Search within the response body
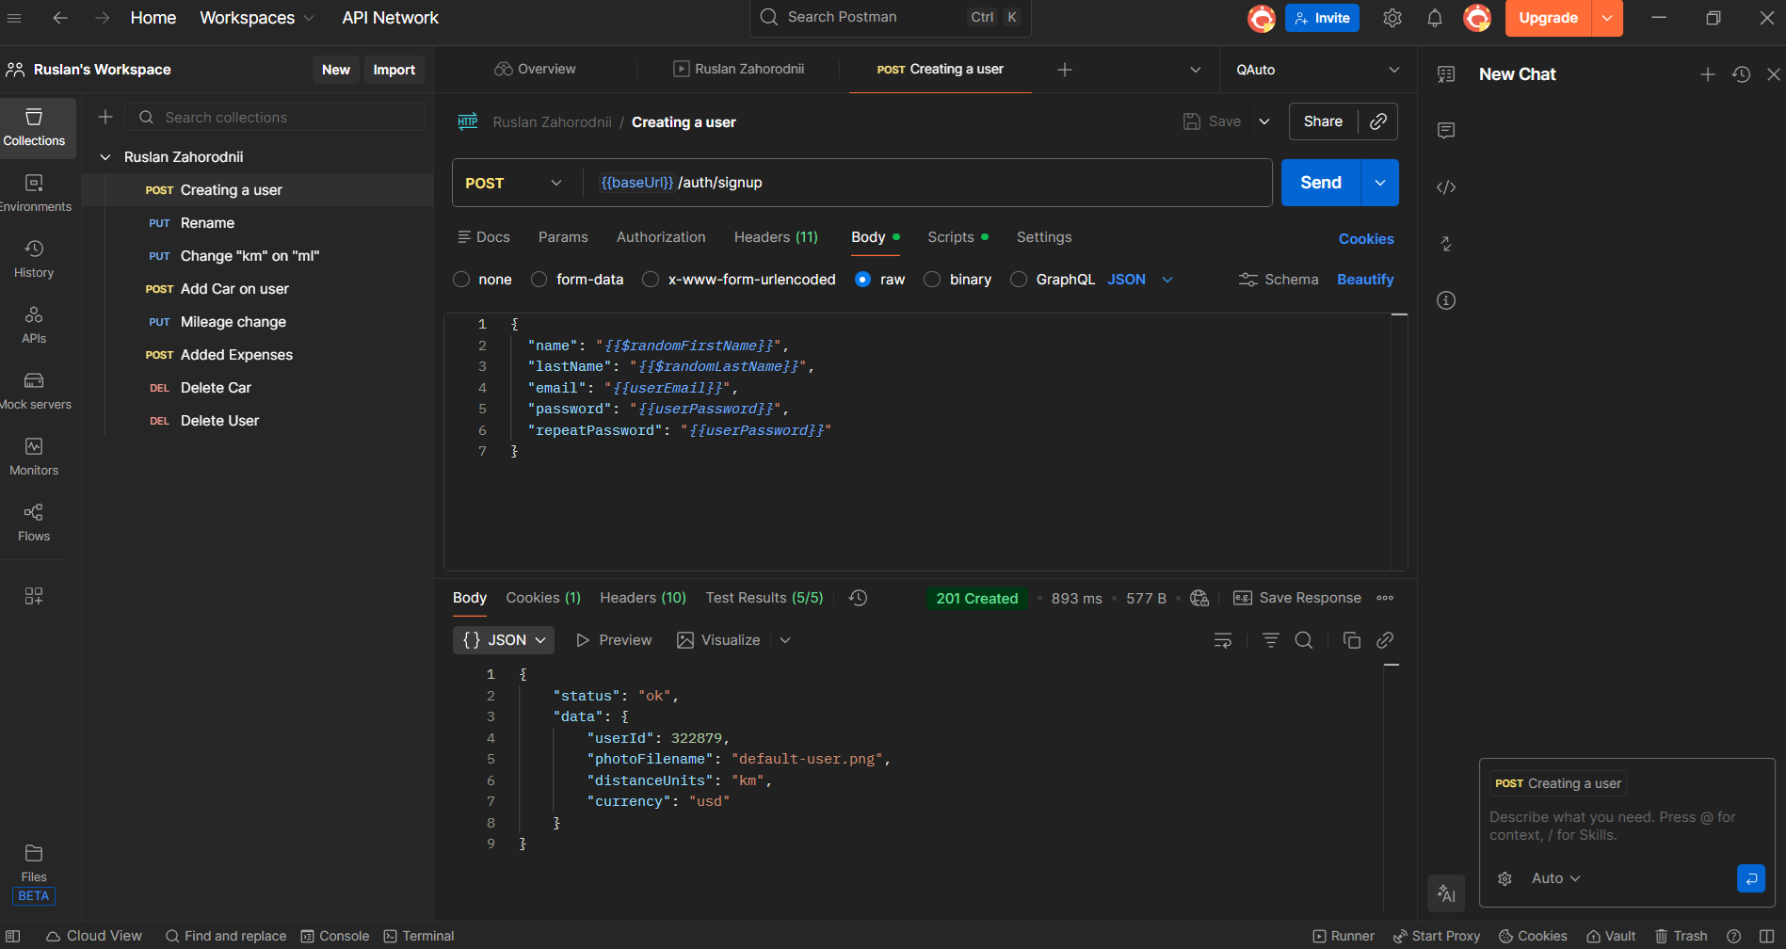 click(x=1304, y=640)
